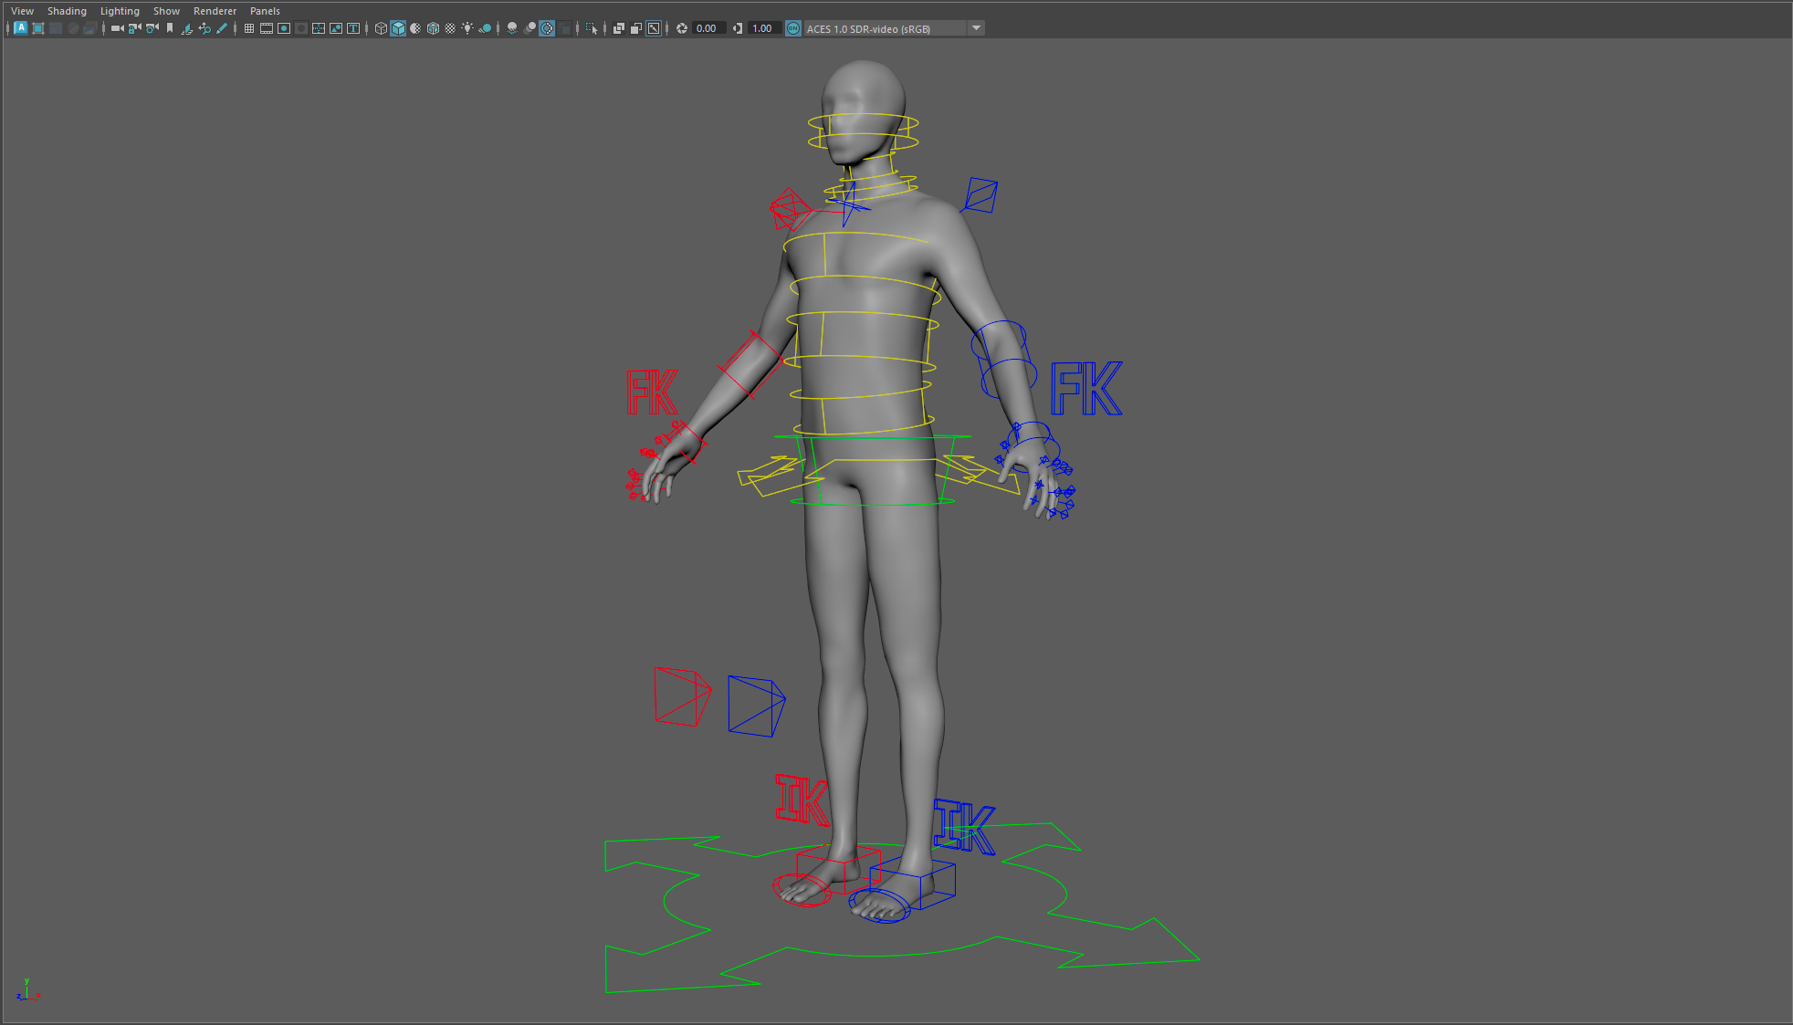Open the camera bookmarks icon
1793x1025 pixels.
[170, 27]
